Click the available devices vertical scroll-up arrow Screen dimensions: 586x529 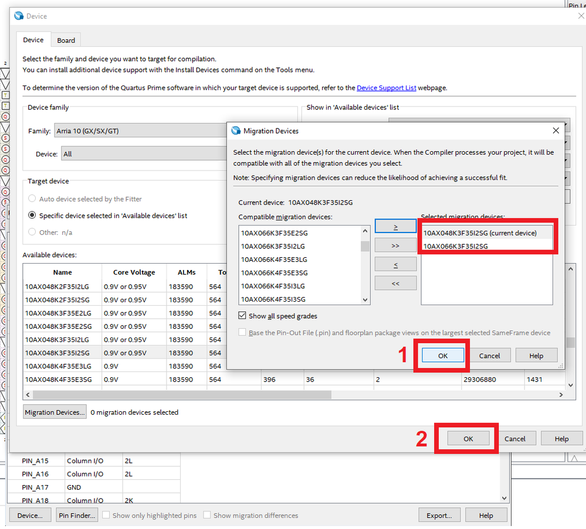571,269
